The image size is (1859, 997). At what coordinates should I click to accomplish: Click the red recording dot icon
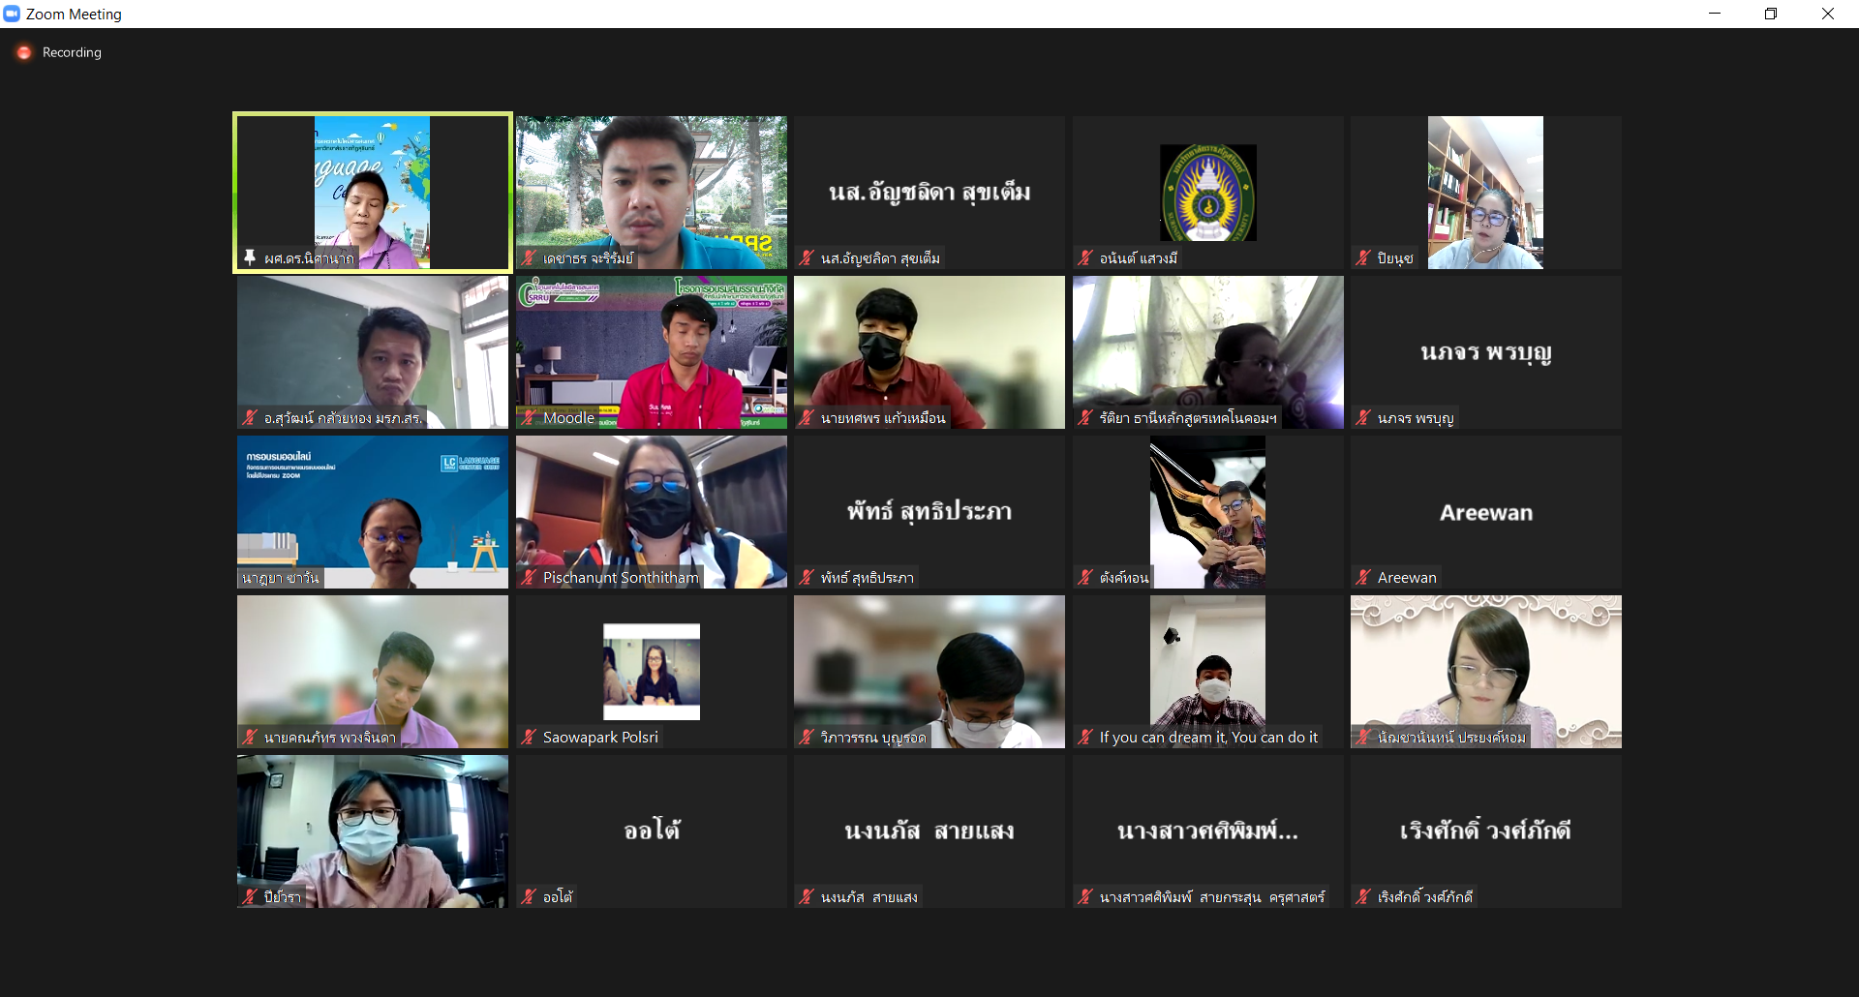pyautogui.click(x=24, y=52)
